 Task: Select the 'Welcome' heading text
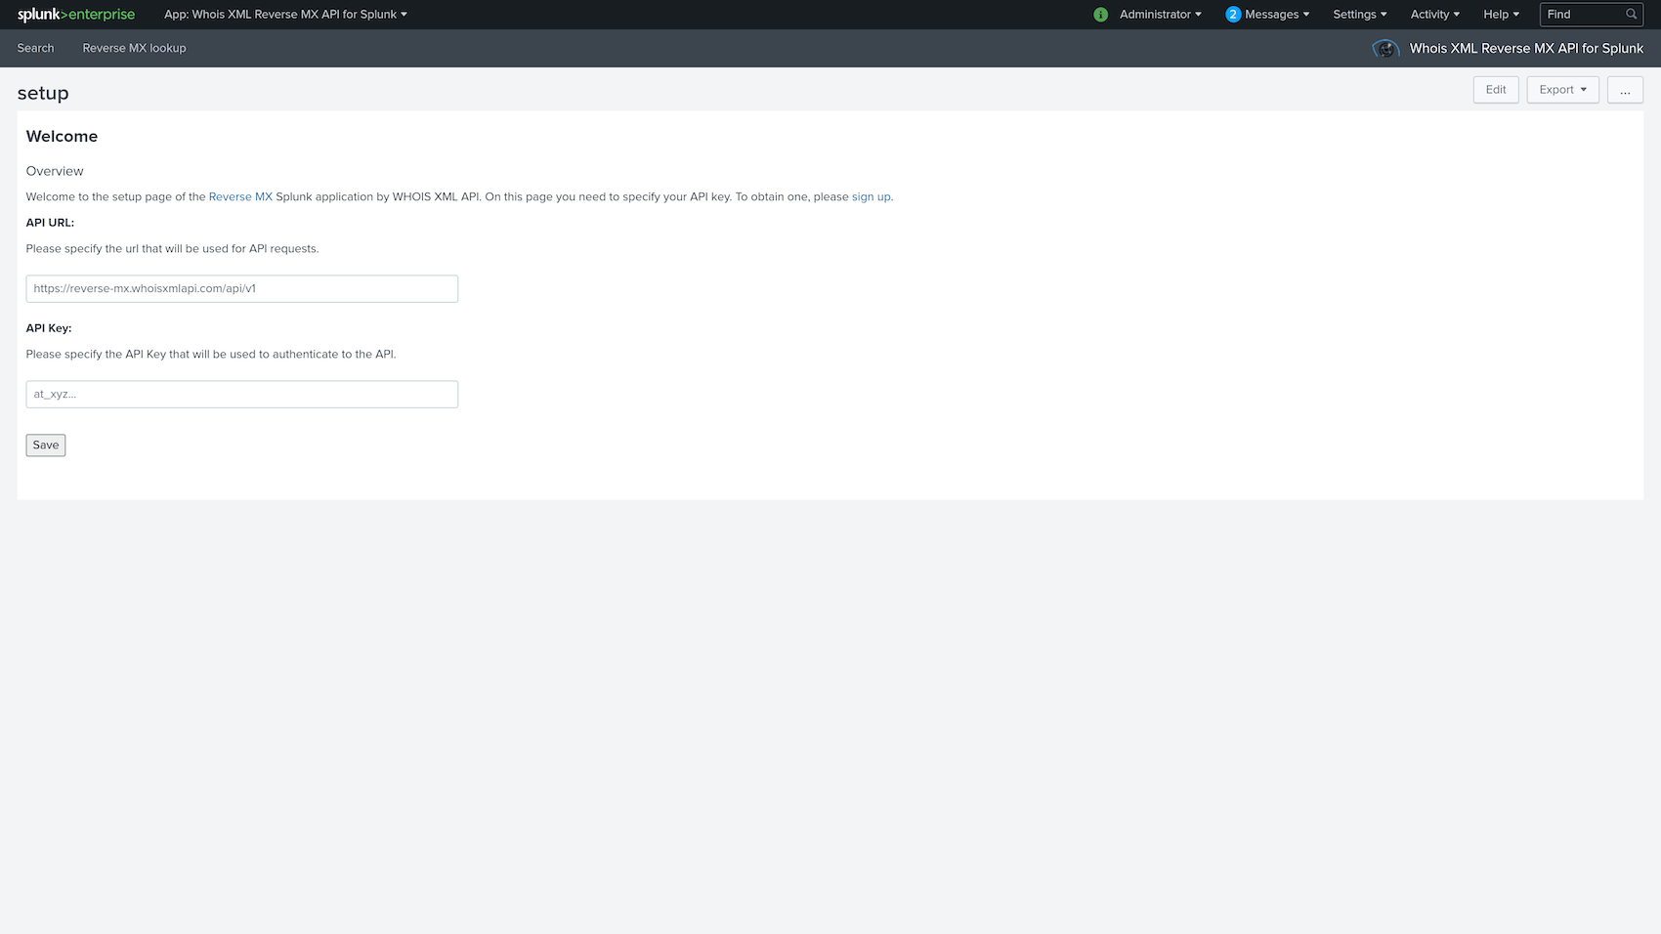pyautogui.click(x=62, y=137)
